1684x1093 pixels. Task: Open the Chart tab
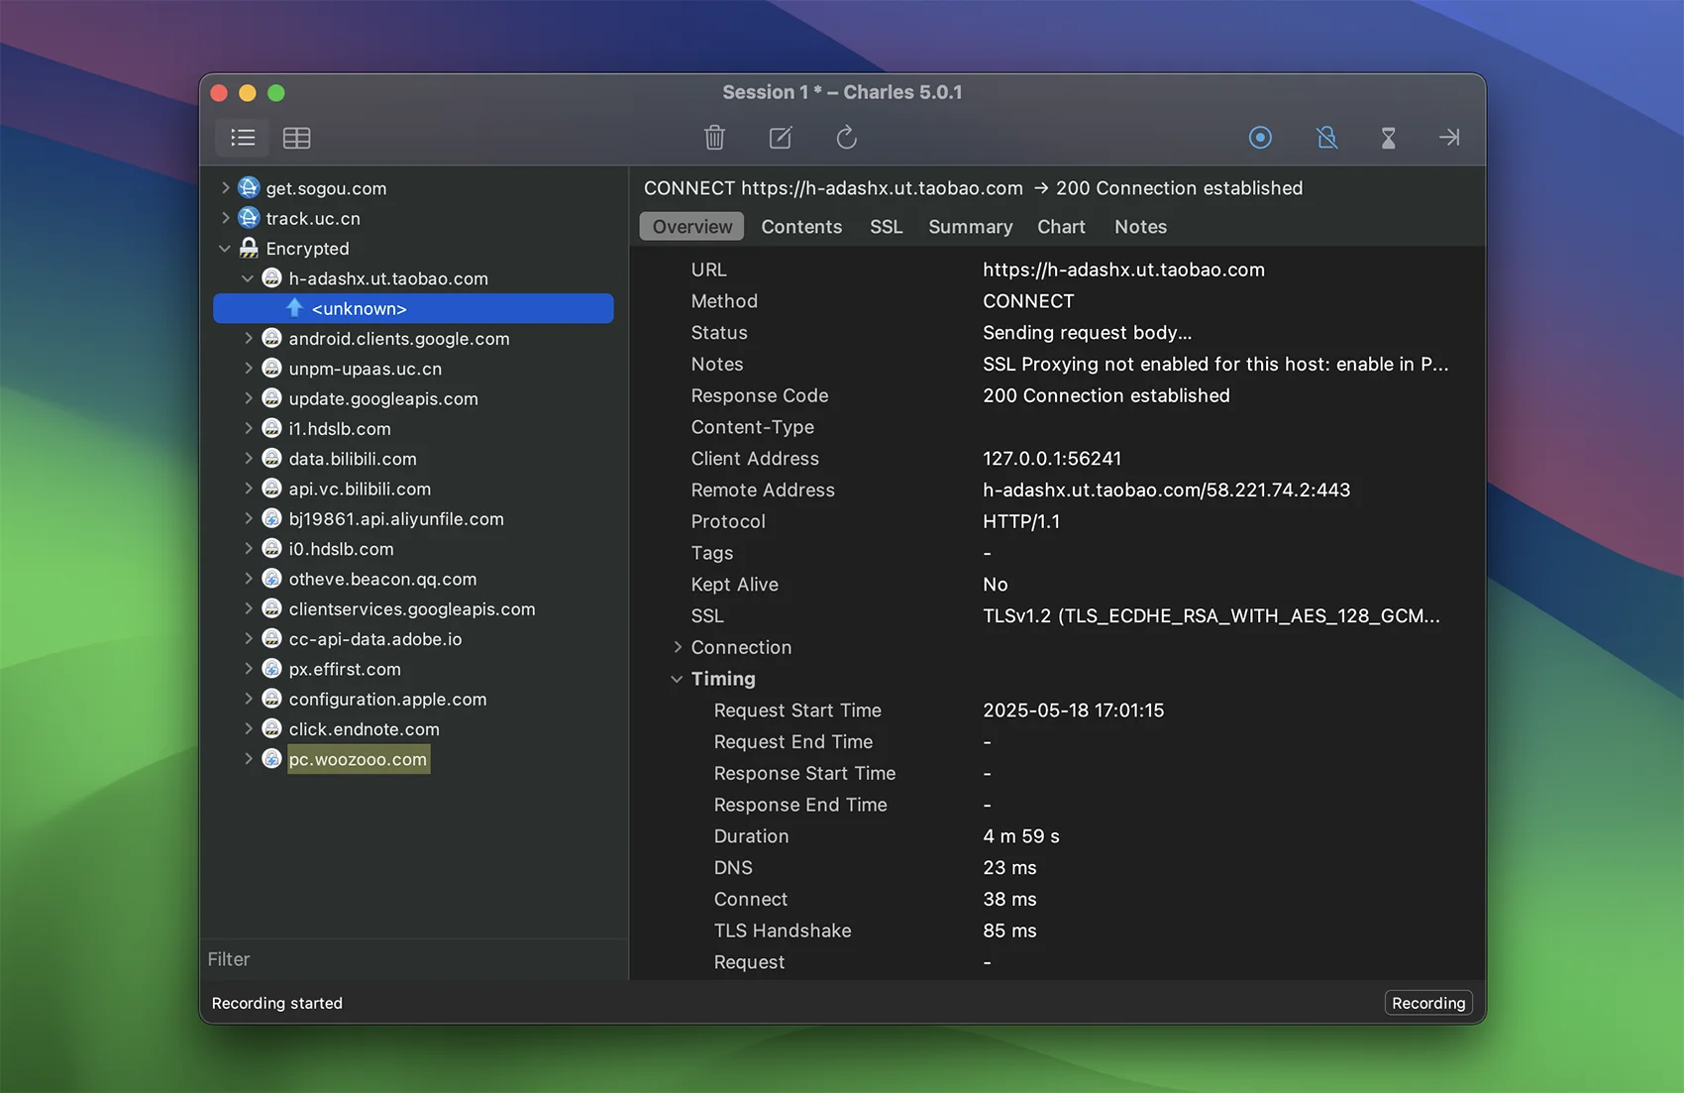(1061, 226)
